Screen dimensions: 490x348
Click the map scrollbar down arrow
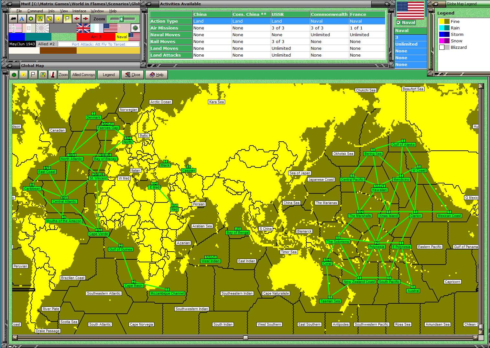pos(481,332)
